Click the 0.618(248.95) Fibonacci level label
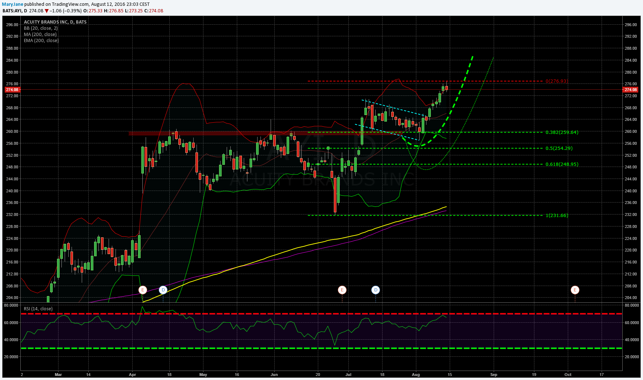The width and height of the screenshot is (643, 380). [x=562, y=164]
